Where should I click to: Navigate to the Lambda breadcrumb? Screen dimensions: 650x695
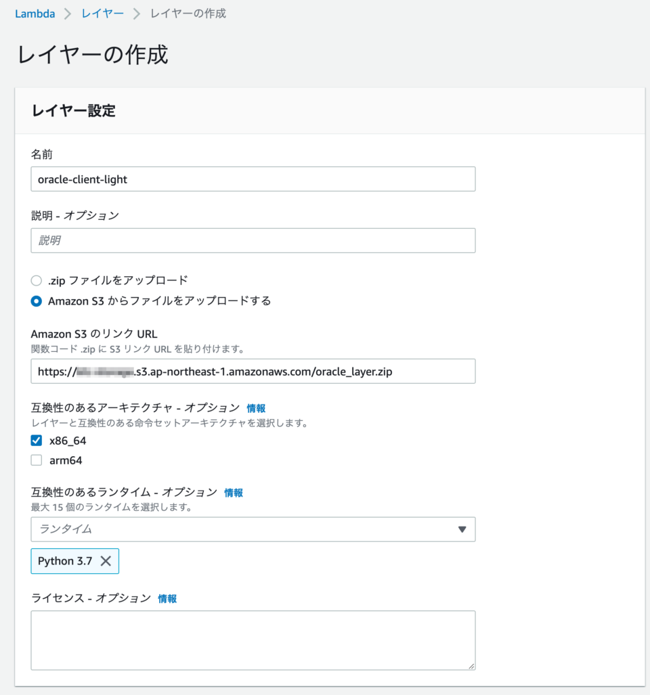pyautogui.click(x=35, y=13)
